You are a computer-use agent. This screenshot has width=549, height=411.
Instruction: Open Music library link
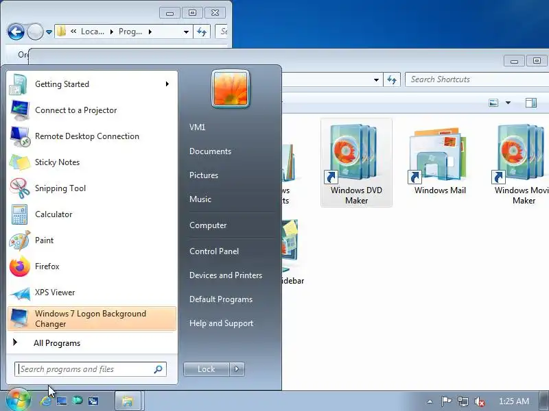click(200, 199)
